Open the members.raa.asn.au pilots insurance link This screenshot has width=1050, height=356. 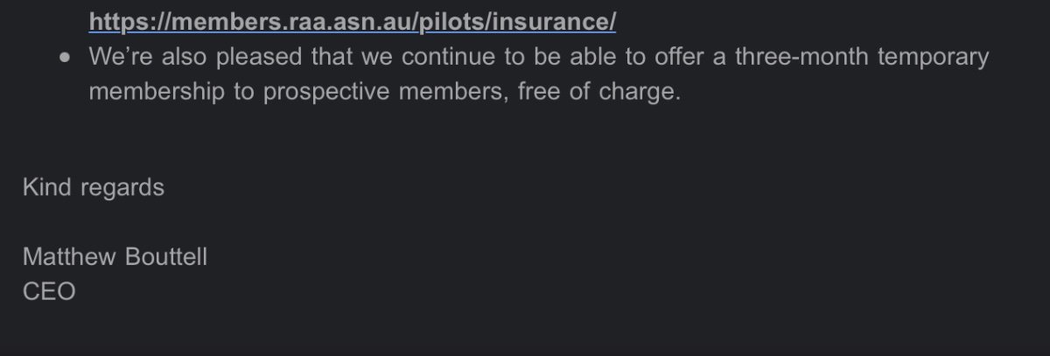click(x=353, y=20)
